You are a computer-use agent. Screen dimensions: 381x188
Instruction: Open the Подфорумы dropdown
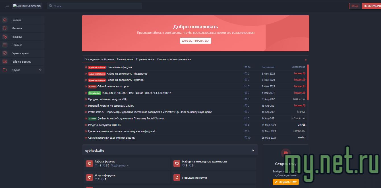(120, 166)
